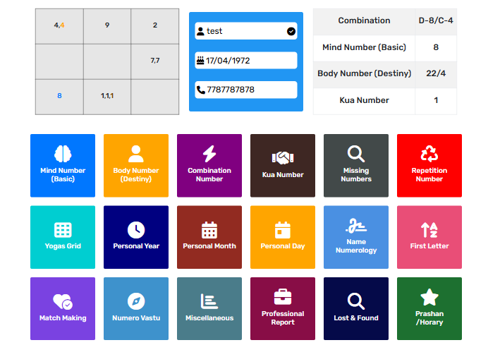This screenshot has height=357, width=500.
Task: Open the Match Making tile
Action: coord(63,309)
